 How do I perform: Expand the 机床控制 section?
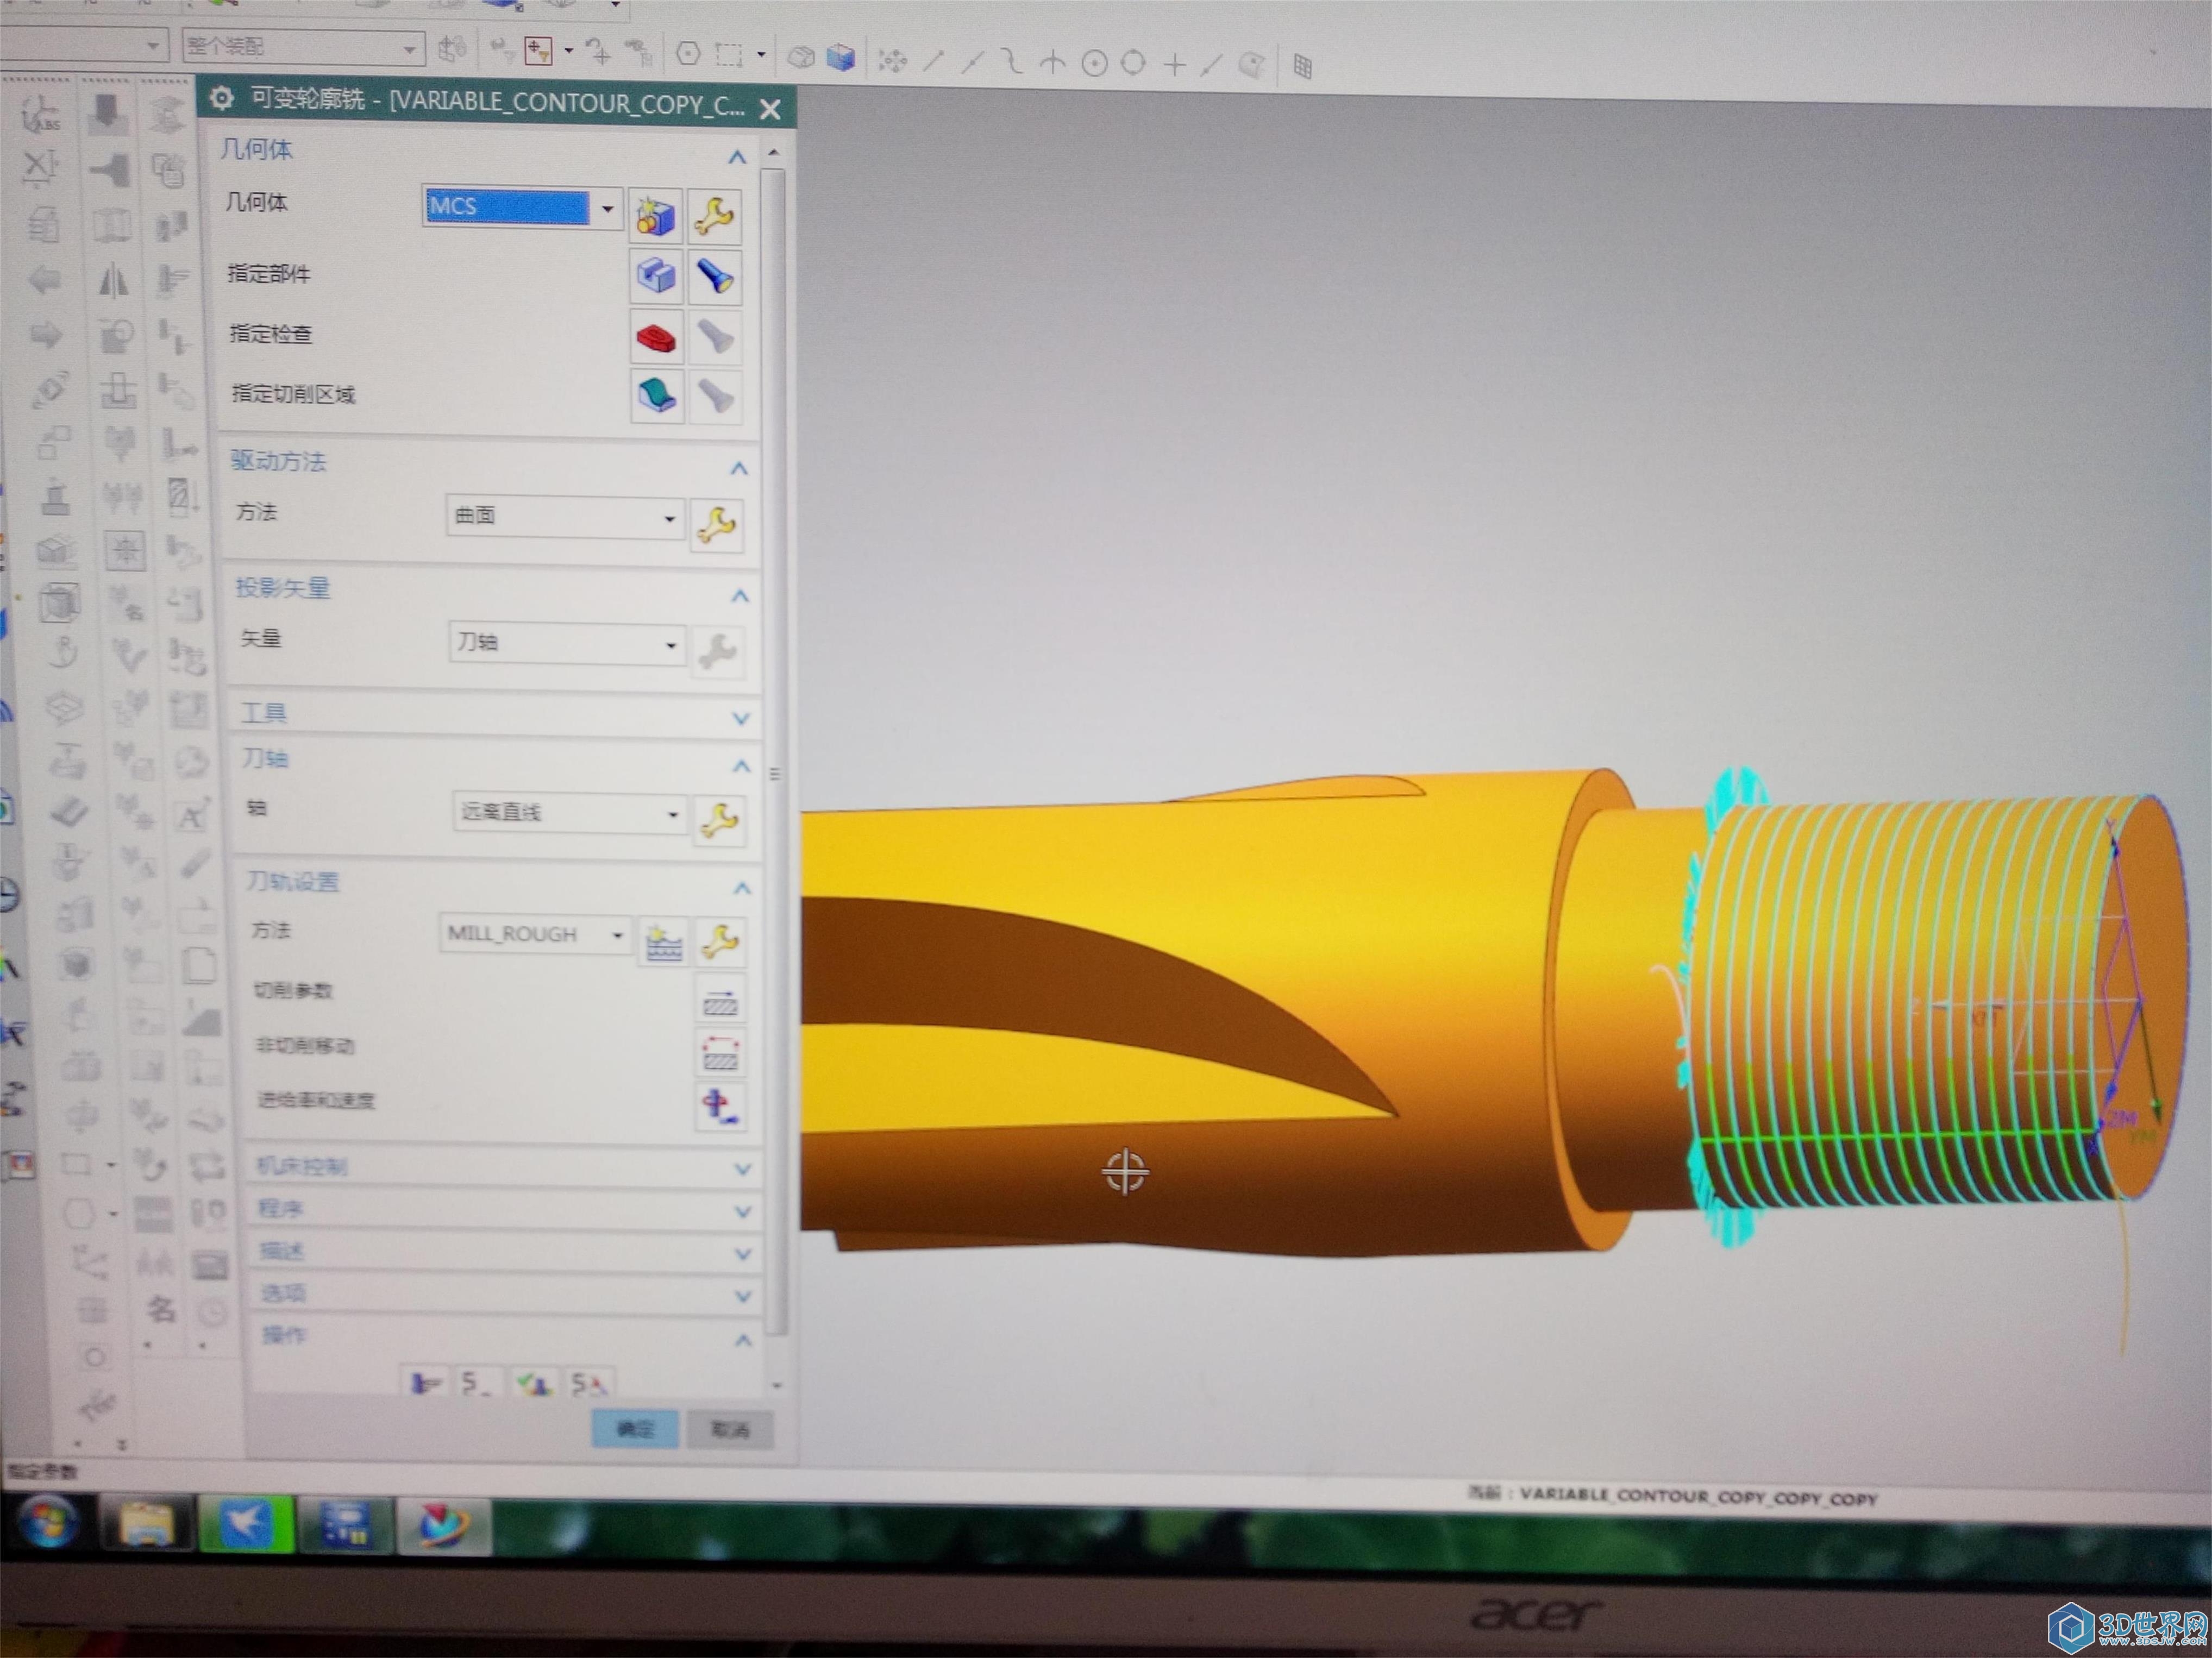coord(743,1169)
